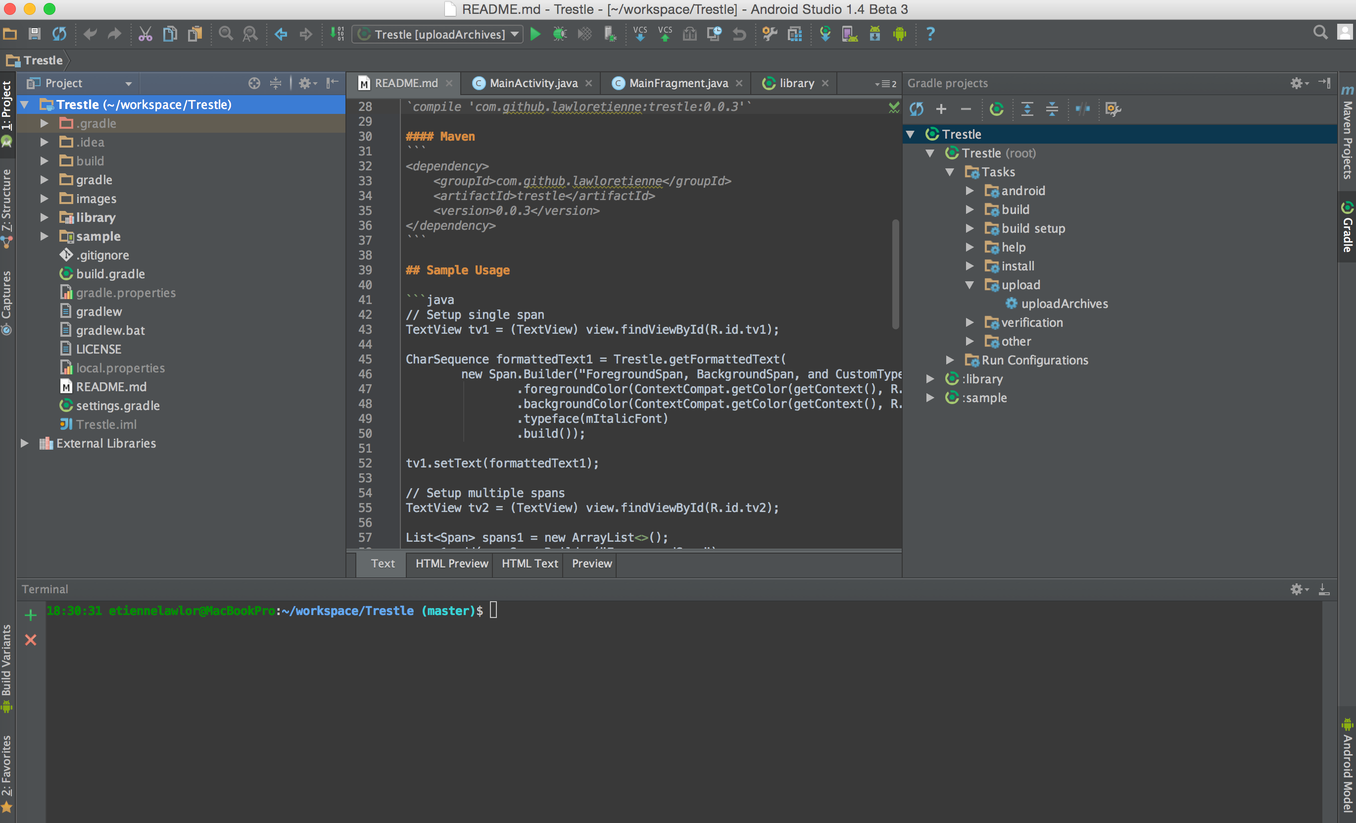This screenshot has width=1356, height=823.
Task: Collapse all nodes in Gradle panel
Action: pos(1051,109)
